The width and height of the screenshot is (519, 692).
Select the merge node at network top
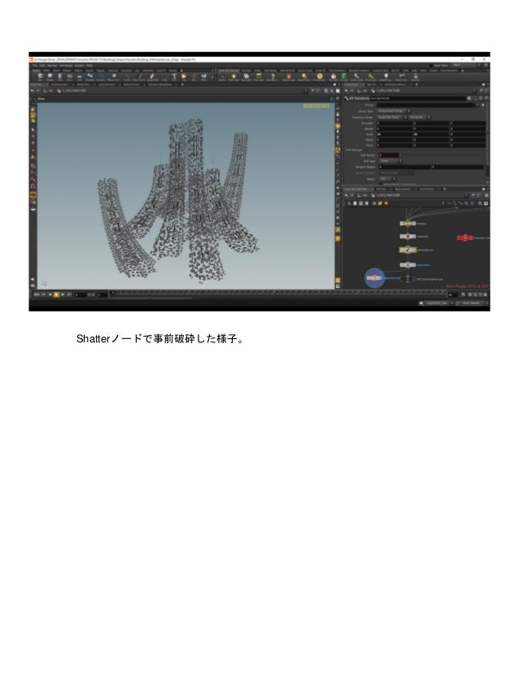408,224
